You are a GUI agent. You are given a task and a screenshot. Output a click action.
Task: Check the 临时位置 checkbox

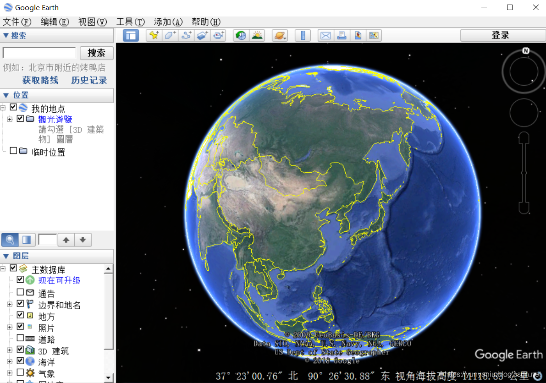coord(14,151)
